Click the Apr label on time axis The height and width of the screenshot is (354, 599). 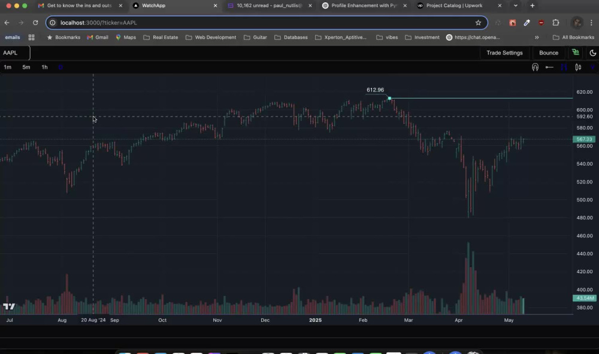458,320
